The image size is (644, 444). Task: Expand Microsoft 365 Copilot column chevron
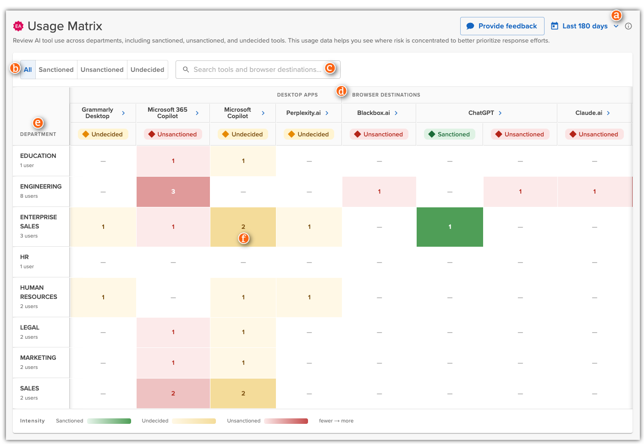(x=197, y=113)
